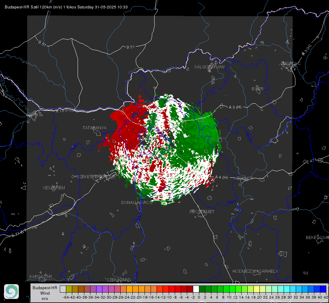Click the 'A 4 (H)' road label
The image size is (329, 303).
[221, 177]
